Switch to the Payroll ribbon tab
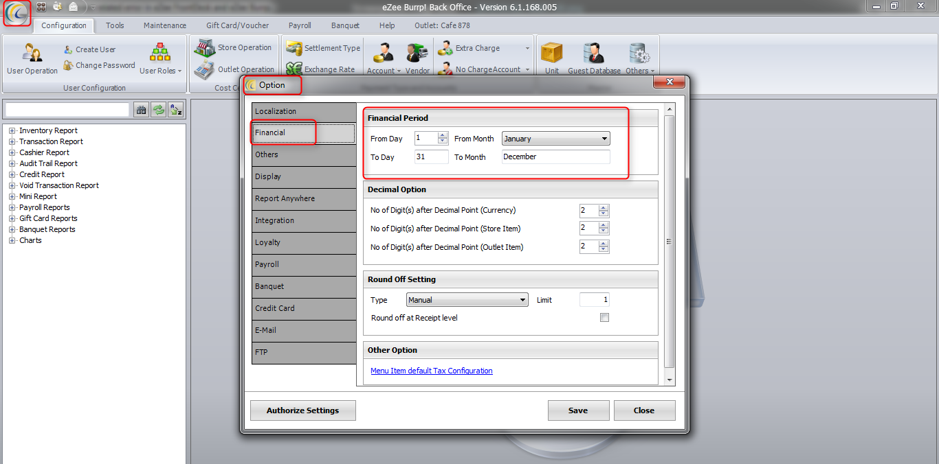The image size is (939, 464). pos(300,25)
